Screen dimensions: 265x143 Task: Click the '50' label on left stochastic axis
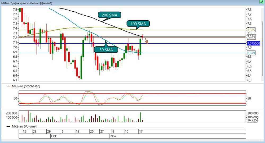point(15,98)
